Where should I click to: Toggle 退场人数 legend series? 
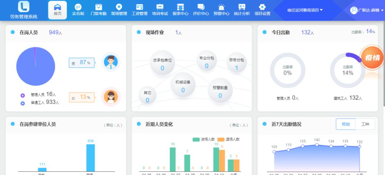coord(228,139)
